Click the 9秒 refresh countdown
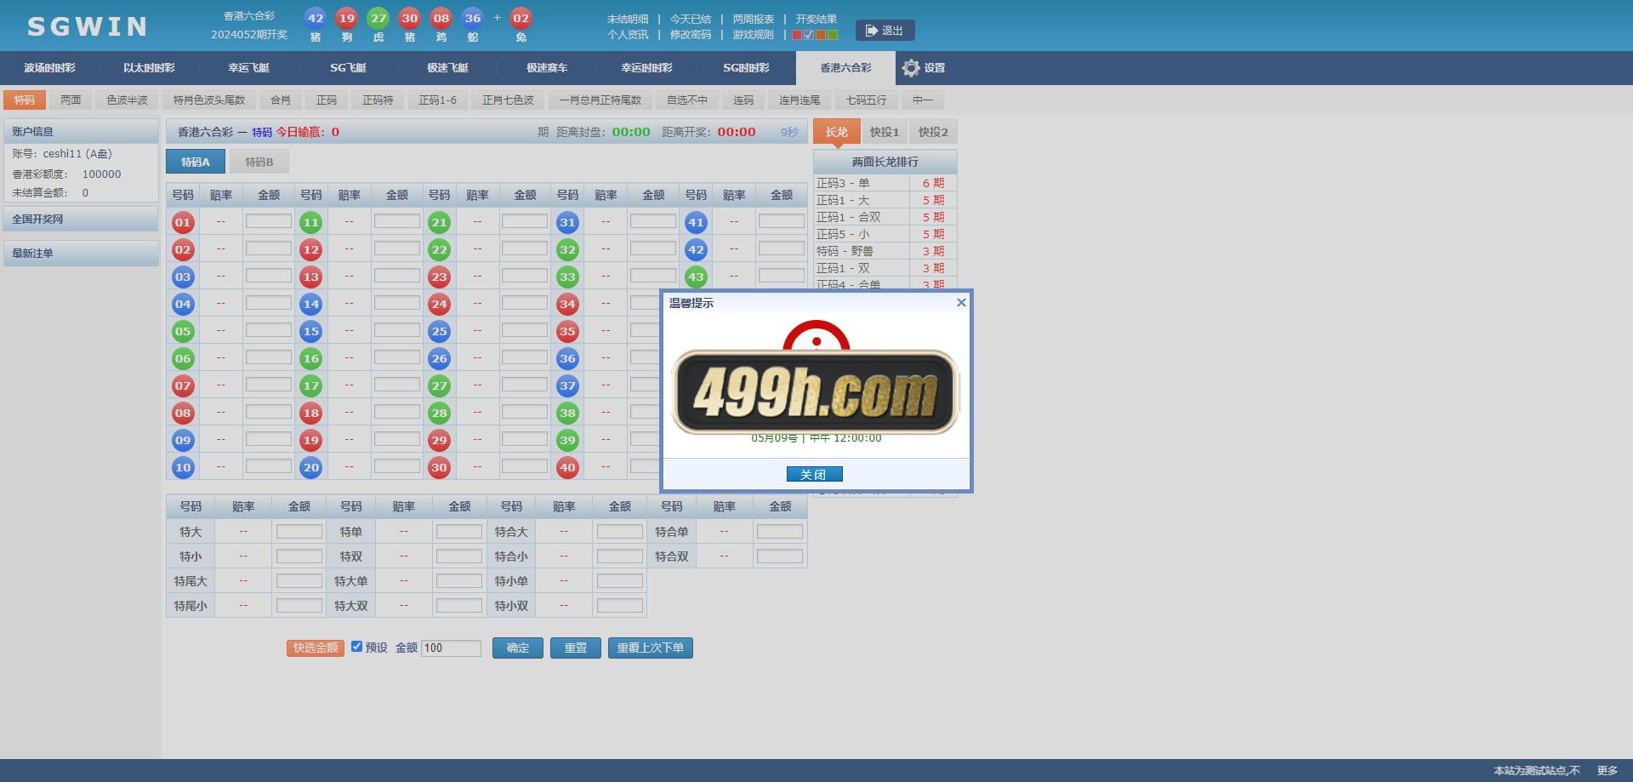1633x782 pixels. point(789,132)
